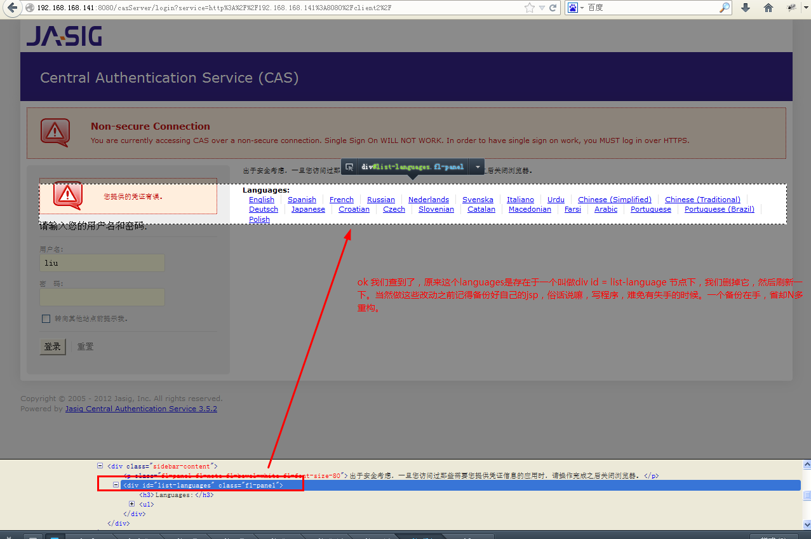The height and width of the screenshot is (539, 811).
Task: Click the Languages: heading text
Action: (266, 190)
